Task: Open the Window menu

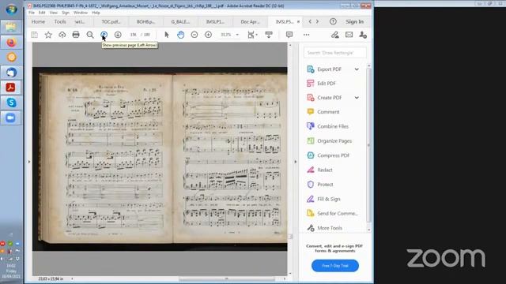Action: [81, 13]
